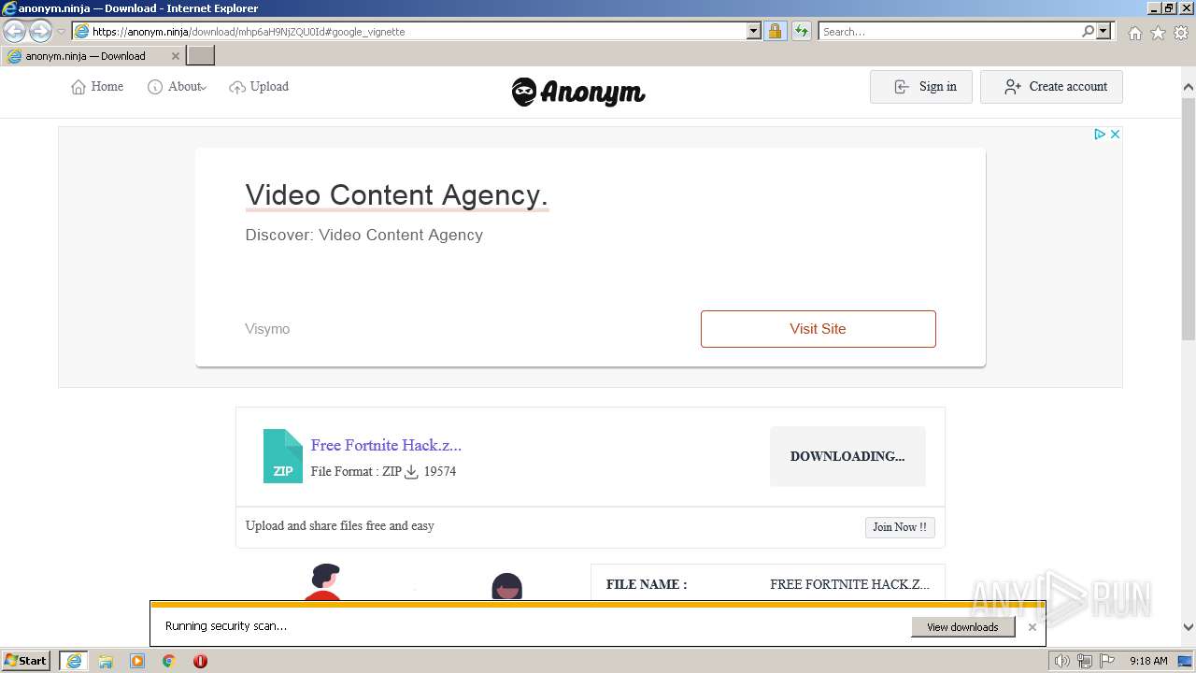Open the browser Home icon
Screen dimensions: 1196x673
[x=1134, y=33]
